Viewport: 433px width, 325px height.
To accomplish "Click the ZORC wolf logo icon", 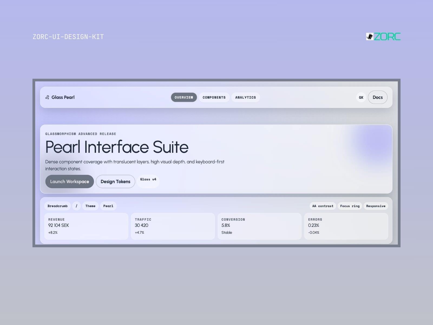I will coord(370,37).
